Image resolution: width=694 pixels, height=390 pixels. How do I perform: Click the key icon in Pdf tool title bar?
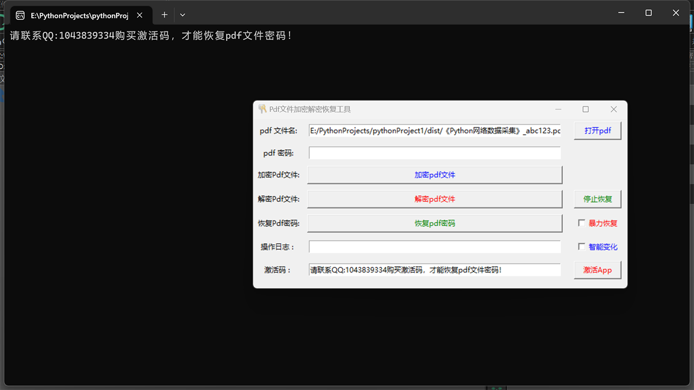tap(262, 109)
